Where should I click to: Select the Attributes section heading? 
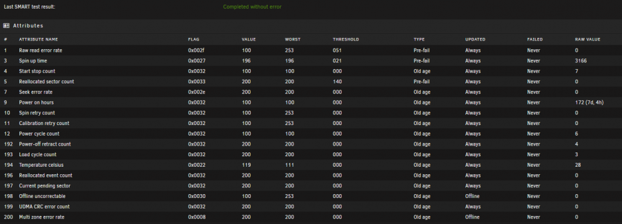(28, 26)
